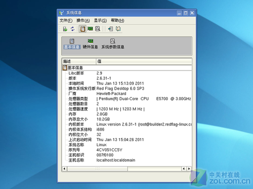
Task: Click the first toolbar icon with the green dot
Action: click(65, 29)
